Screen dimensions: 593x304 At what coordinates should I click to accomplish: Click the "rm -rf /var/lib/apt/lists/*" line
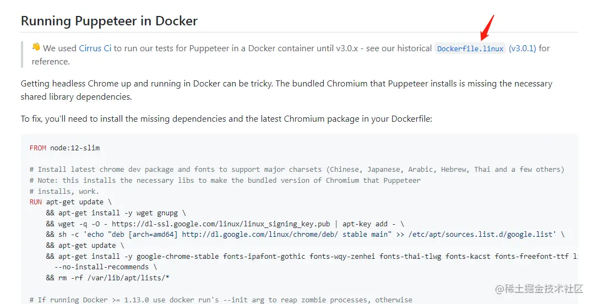pos(114,278)
